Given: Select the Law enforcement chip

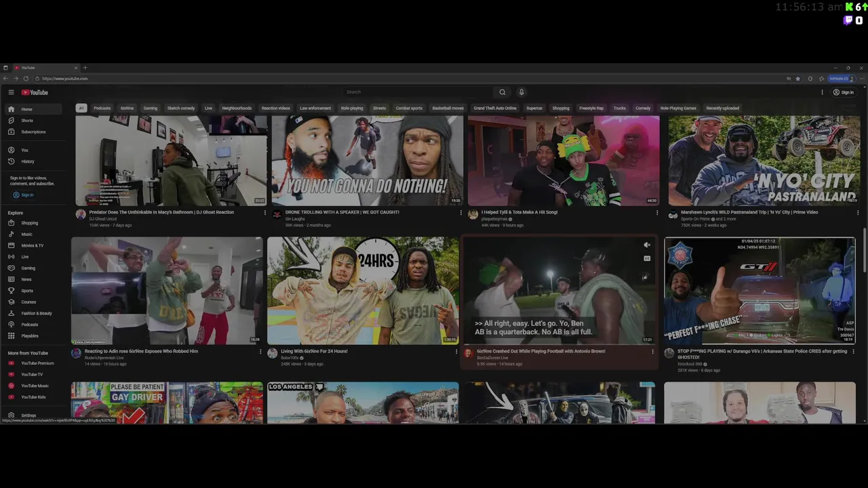Looking at the screenshot, I should coord(315,108).
